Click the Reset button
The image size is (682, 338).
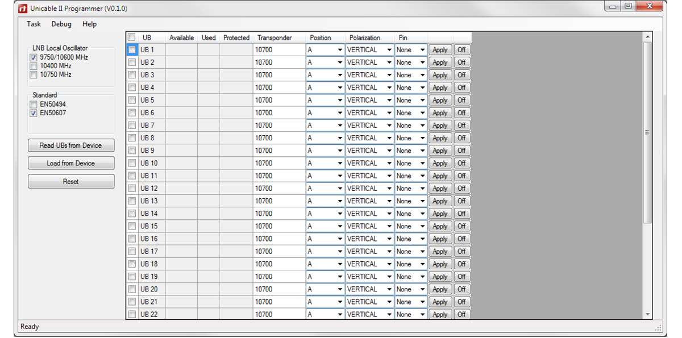coord(71,182)
